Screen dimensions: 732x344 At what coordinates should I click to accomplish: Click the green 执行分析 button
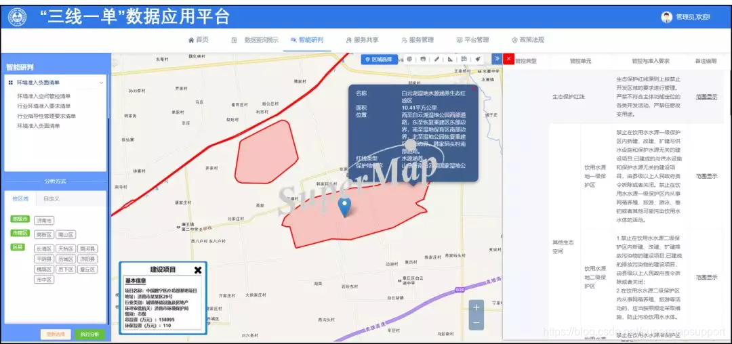[90, 335]
